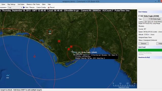
Task: Open the Editor menu
Action: (x=44, y=5)
